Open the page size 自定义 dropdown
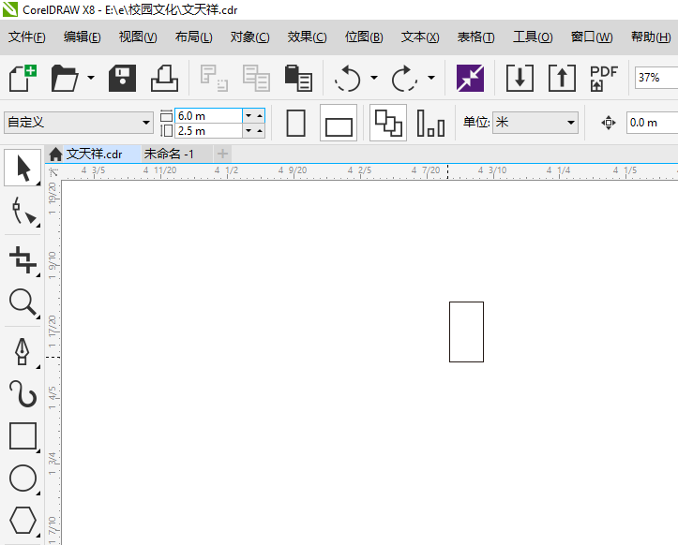The image size is (678, 545). tap(78, 123)
